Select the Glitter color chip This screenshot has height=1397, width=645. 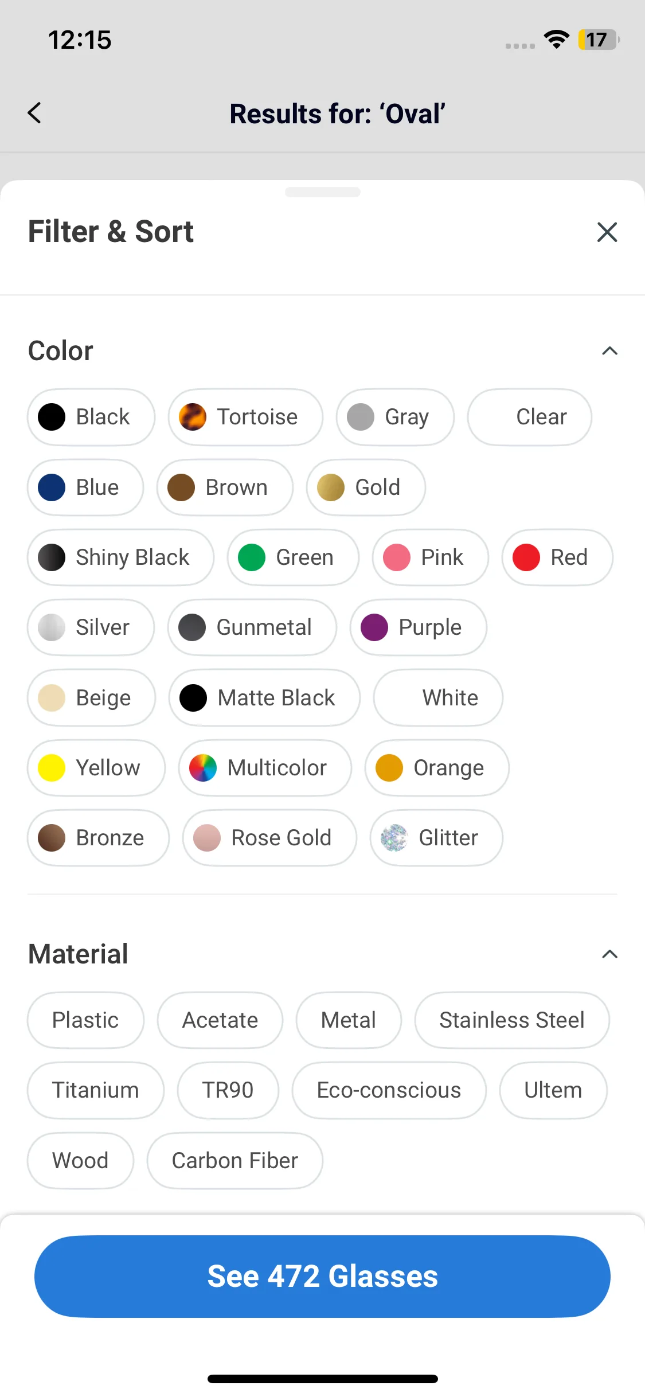pyautogui.click(x=436, y=838)
